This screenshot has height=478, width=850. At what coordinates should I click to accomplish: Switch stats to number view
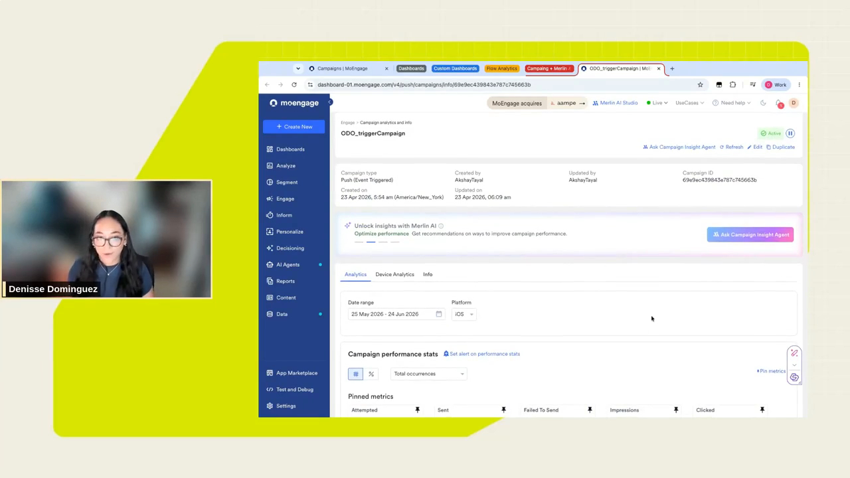point(356,374)
